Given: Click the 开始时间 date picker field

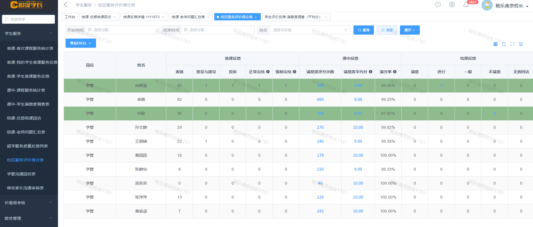Looking at the screenshot, I should tap(122, 30).
